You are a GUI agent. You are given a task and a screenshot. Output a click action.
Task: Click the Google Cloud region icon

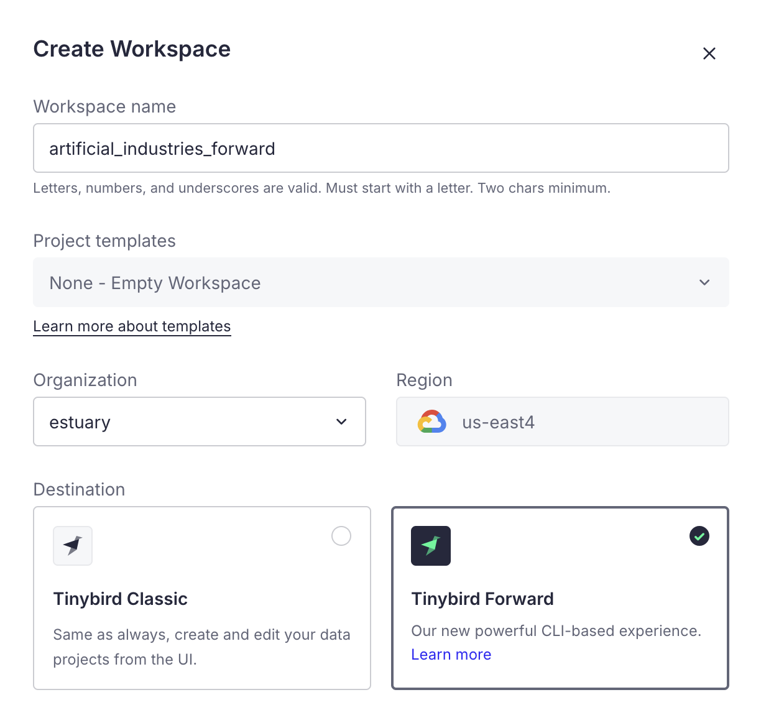431,422
